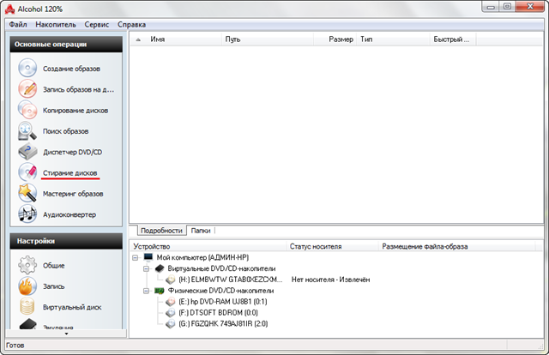
Task: Click the Устройство column header
Action: point(208,246)
